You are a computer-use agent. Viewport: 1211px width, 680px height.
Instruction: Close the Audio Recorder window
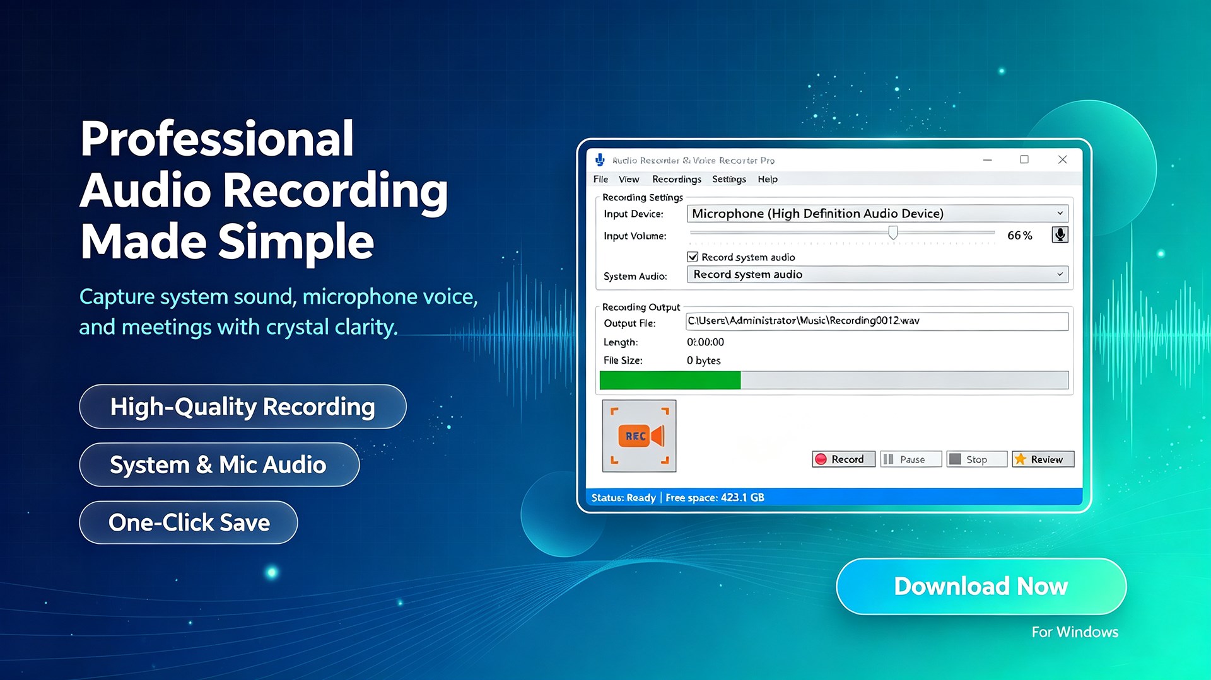coord(1062,159)
